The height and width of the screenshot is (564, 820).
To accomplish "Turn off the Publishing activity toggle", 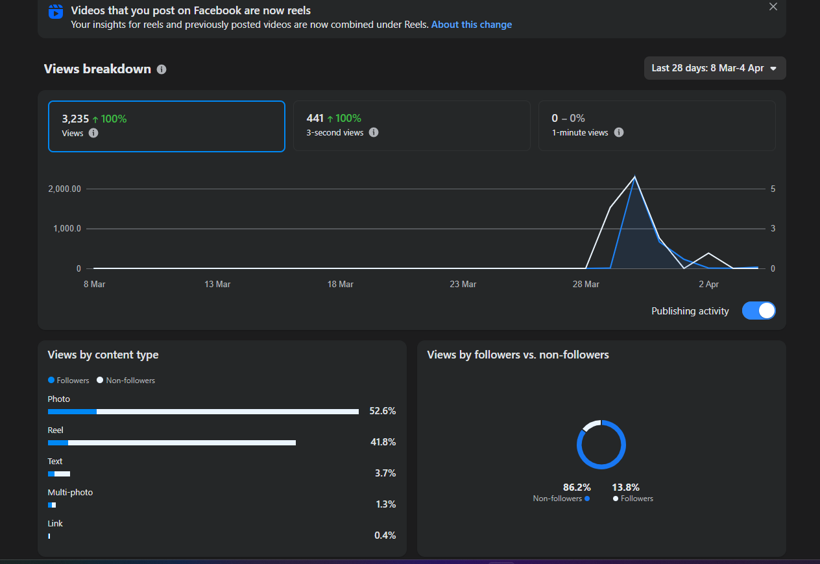I will [x=758, y=311].
